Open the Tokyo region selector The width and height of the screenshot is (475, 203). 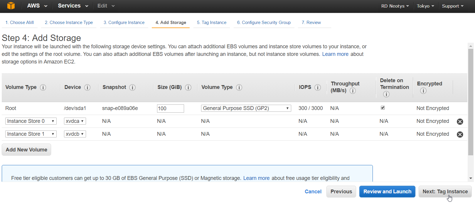(x=425, y=6)
